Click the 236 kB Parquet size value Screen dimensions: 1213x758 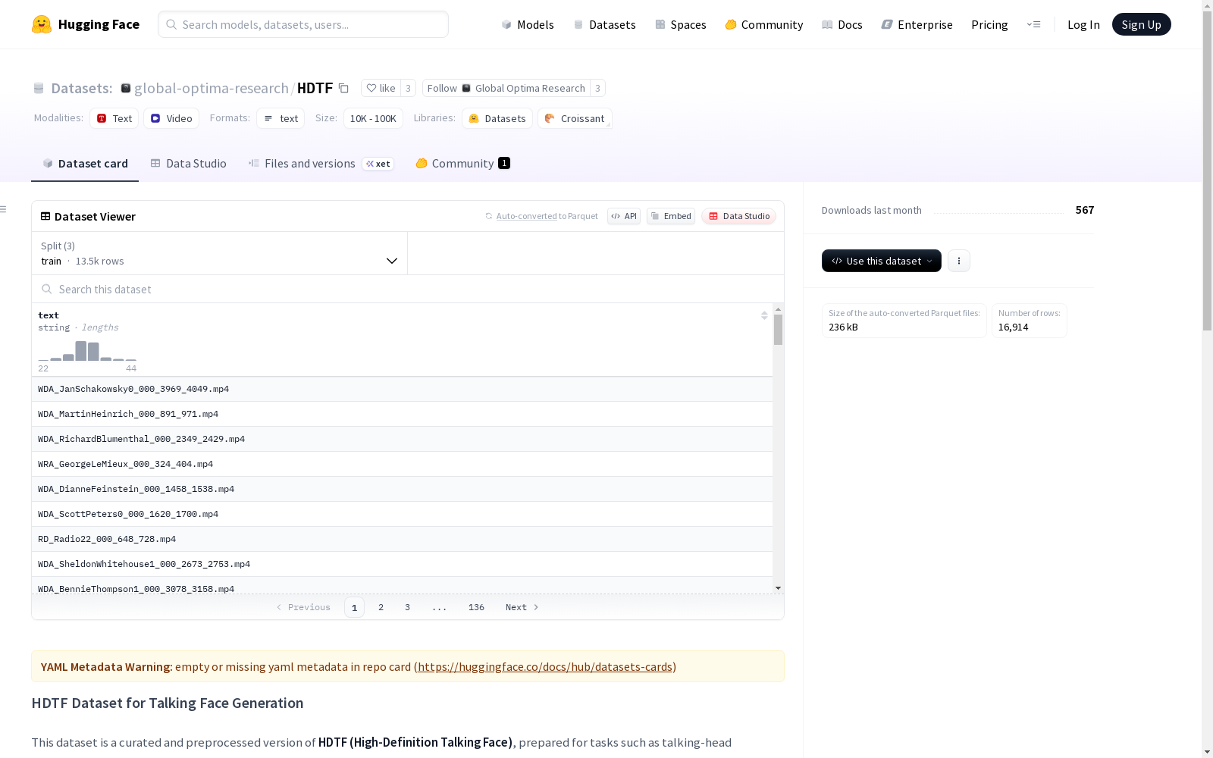pos(843,327)
